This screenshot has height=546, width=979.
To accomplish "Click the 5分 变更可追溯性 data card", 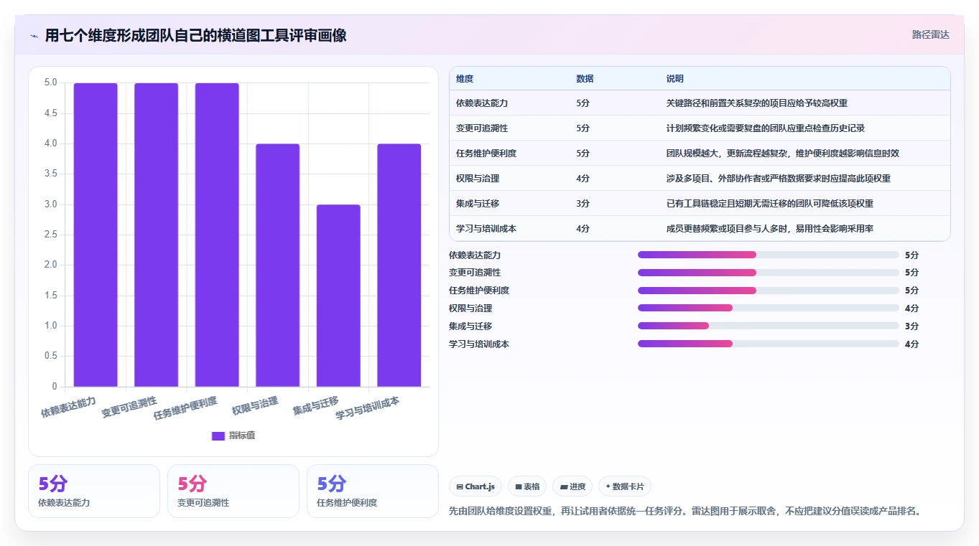I will click(x=233, y=491).
